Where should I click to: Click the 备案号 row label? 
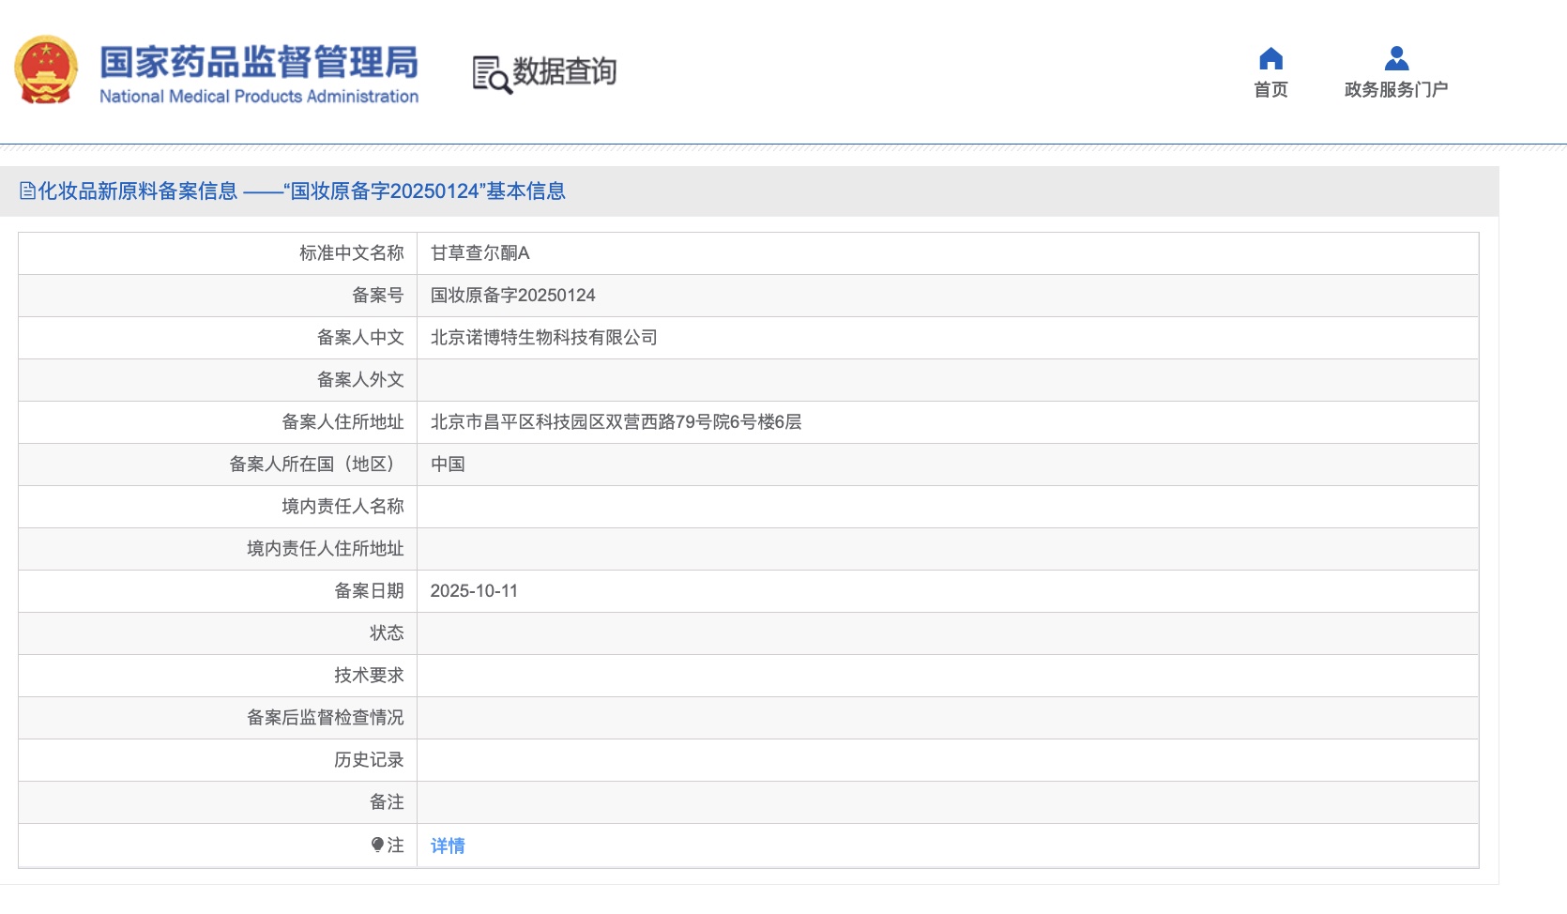[378, 296]
